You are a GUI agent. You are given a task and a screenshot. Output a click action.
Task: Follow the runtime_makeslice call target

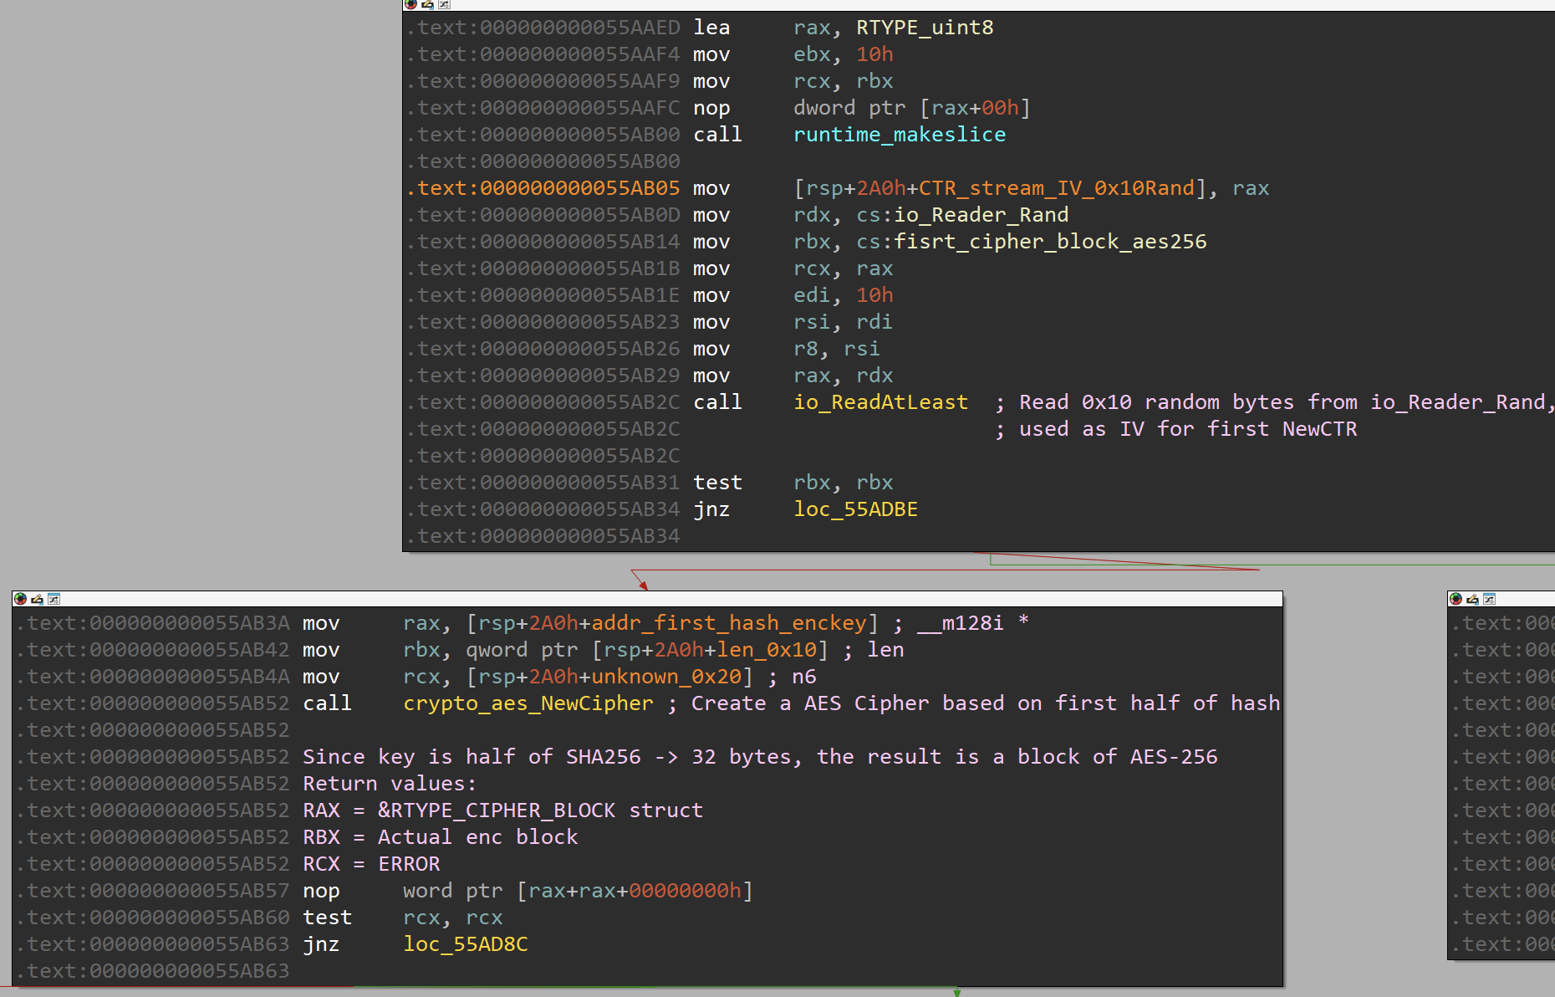coord(900,135)
